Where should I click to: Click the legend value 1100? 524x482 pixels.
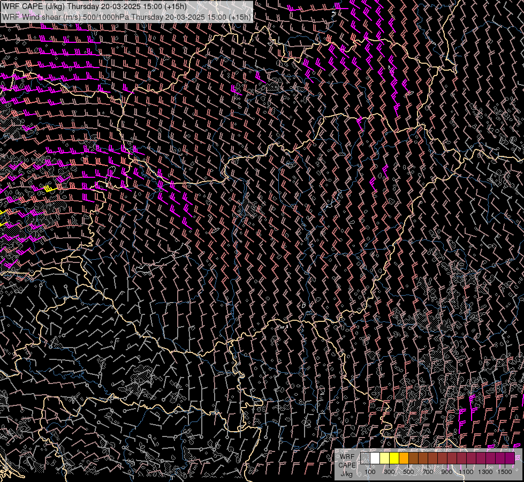click(x=466, y=472)
